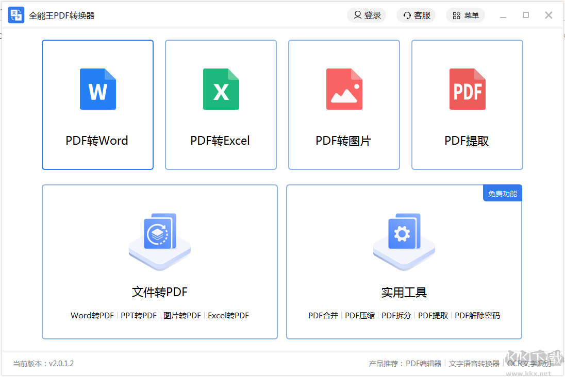
Task: Contact 客服 customer service
Action: (416, 15)
